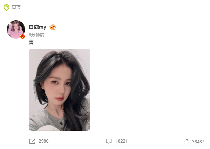The image size is (210, 149).
Task: Click the post text 害
Action: coord(31,43)
